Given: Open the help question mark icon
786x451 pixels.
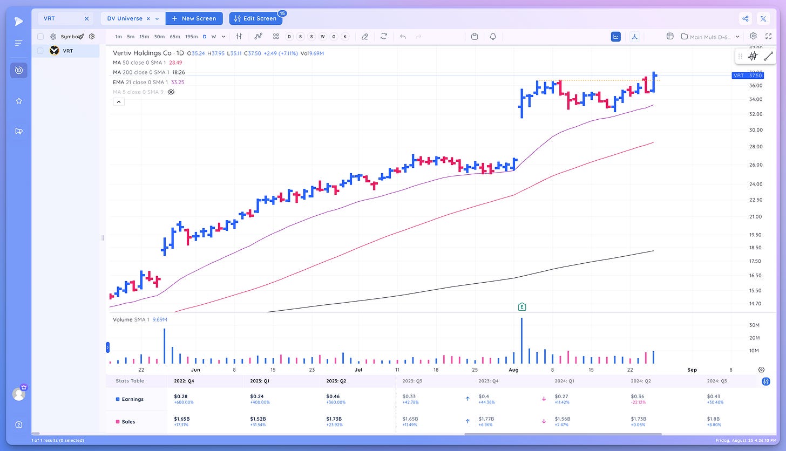Looking at the screenshot, I should (19, 425).
